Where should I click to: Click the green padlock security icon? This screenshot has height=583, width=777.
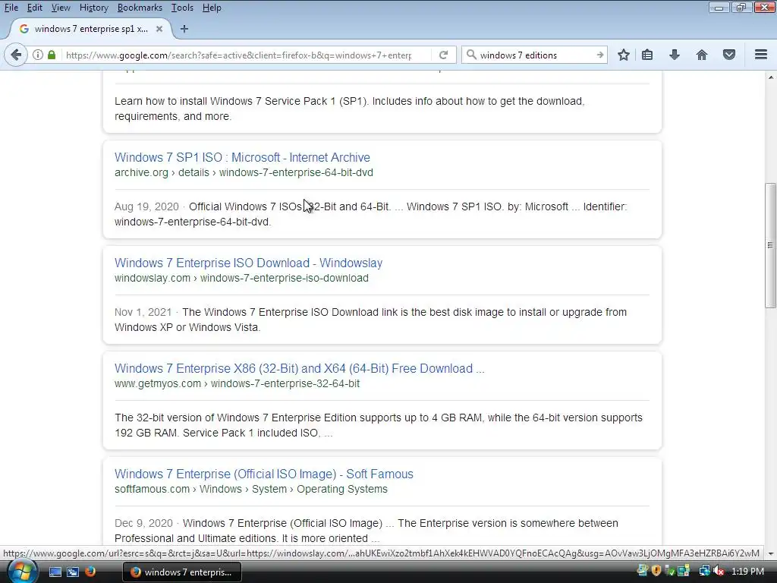click(52, 55)
